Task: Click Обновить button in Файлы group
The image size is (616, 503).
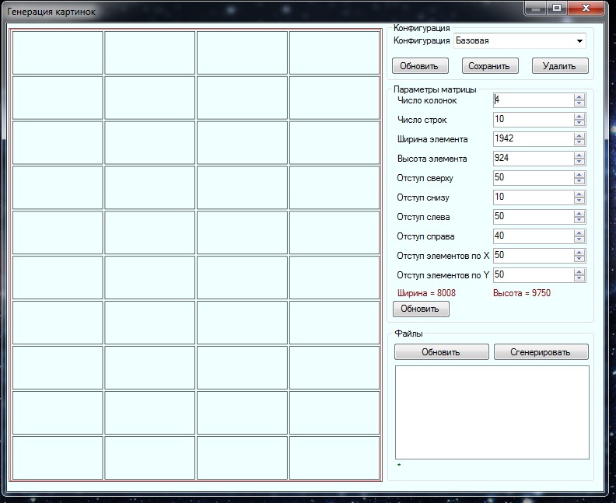Action: 442,352
